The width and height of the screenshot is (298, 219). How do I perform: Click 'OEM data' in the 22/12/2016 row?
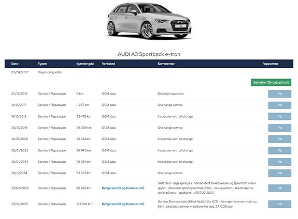(109, 93)
